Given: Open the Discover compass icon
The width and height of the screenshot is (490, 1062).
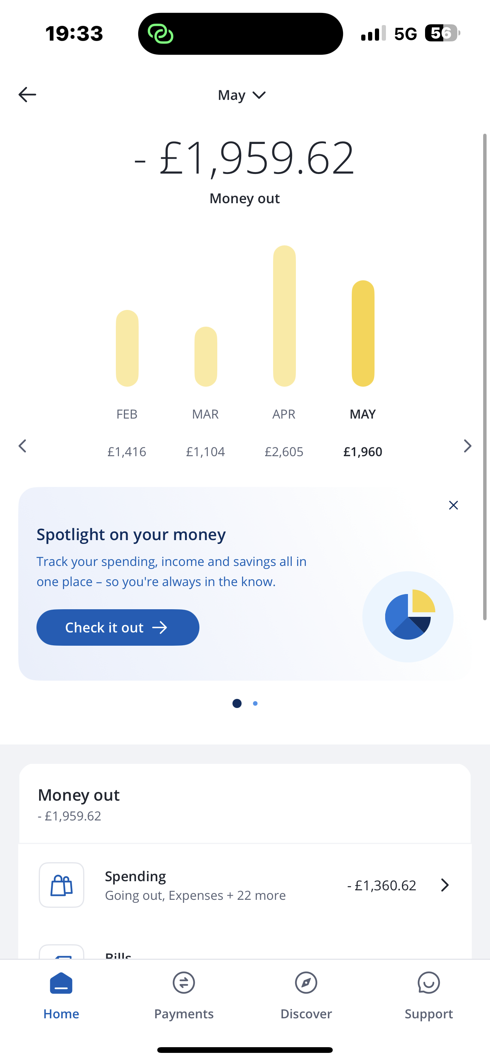Looking at the screenshot, I should point(306,983).
